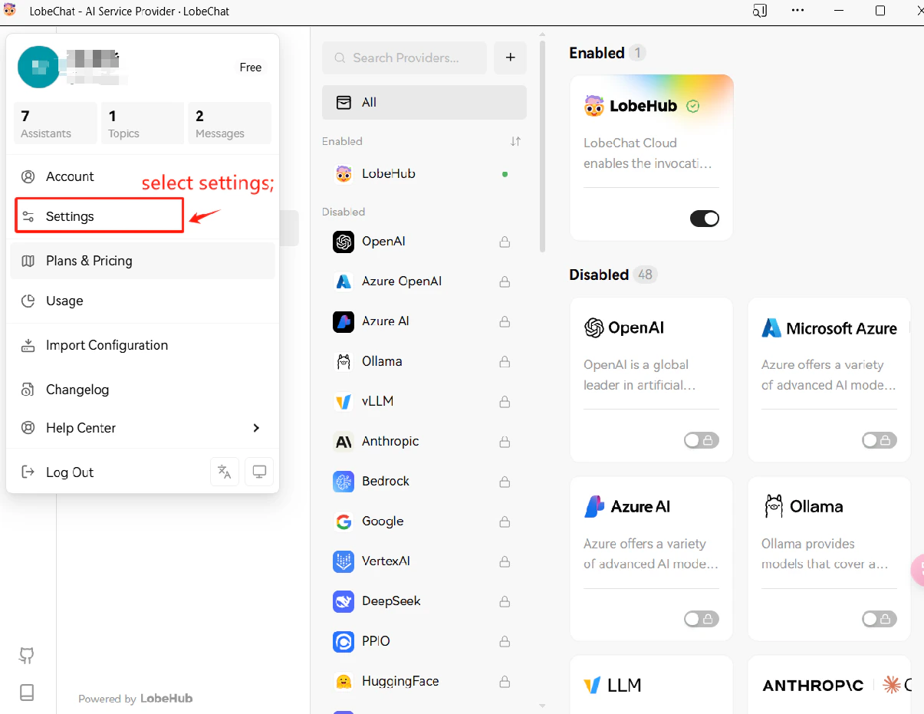Open the LobeChat GitHub repository icon
Image resolution: width=924 pixels, height=714 pixels.
tap(26, 656)
